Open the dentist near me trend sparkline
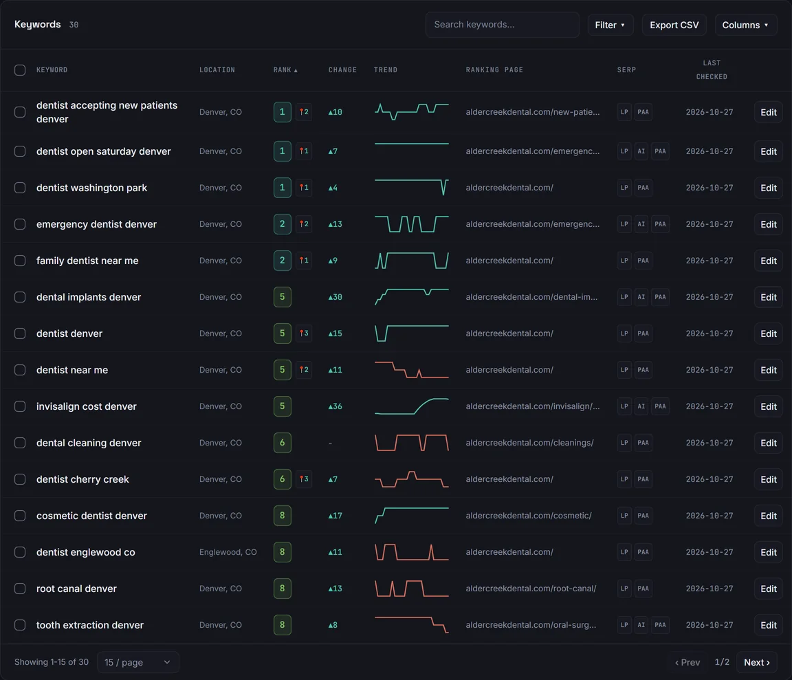Viewport: 792px width, 680px height. pyautogui.click(x=412, y=370)
